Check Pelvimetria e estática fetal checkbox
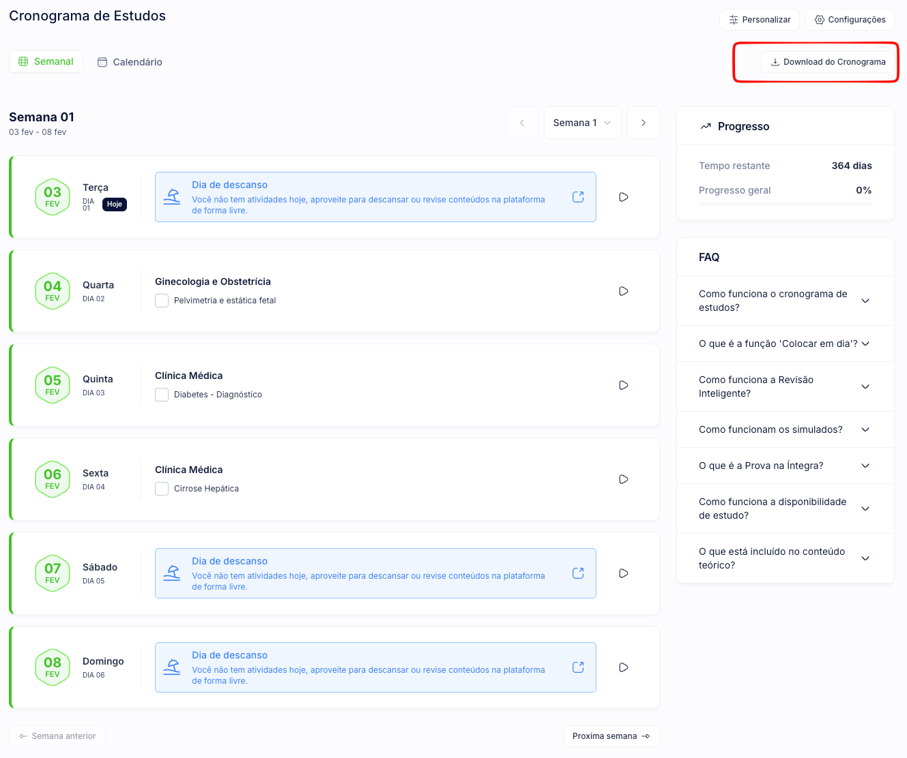The width and height of the screenshot is (907, 758). point(162,301)
